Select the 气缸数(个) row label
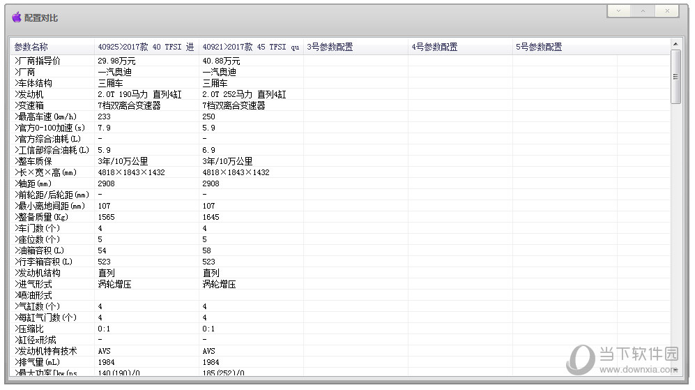Image resolution: width=695 pixels, height=390 pixels. tap(37, 306)
